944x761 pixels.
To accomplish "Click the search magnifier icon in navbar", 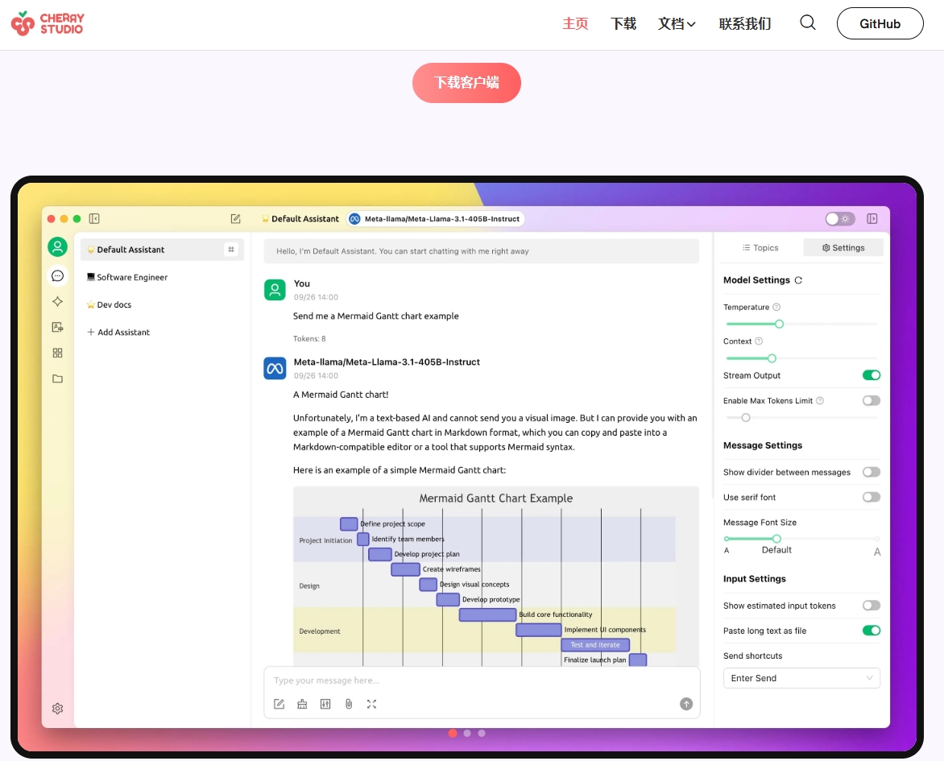I will pyautogui.click(x=807, y=23).
